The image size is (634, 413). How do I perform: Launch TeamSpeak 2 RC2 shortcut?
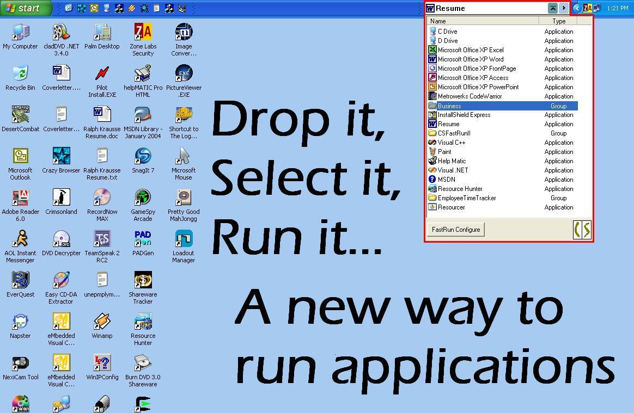[102, 246]
